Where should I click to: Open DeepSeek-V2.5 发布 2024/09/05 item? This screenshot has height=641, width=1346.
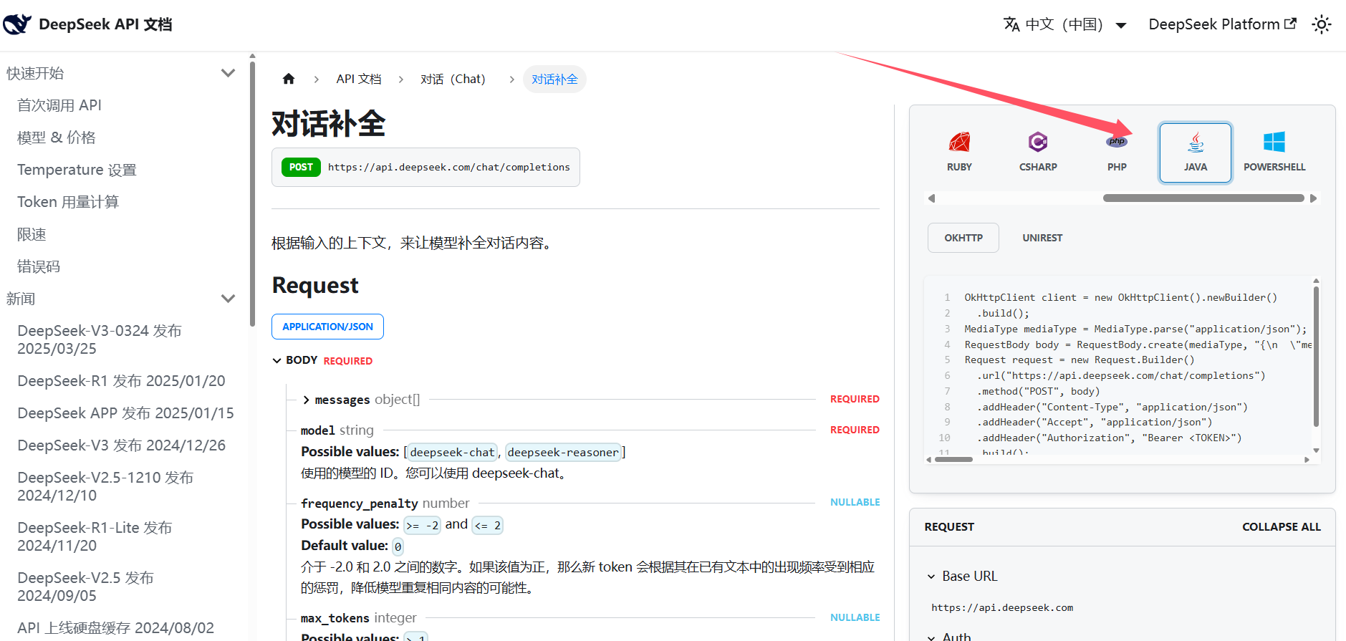point(85,587)
